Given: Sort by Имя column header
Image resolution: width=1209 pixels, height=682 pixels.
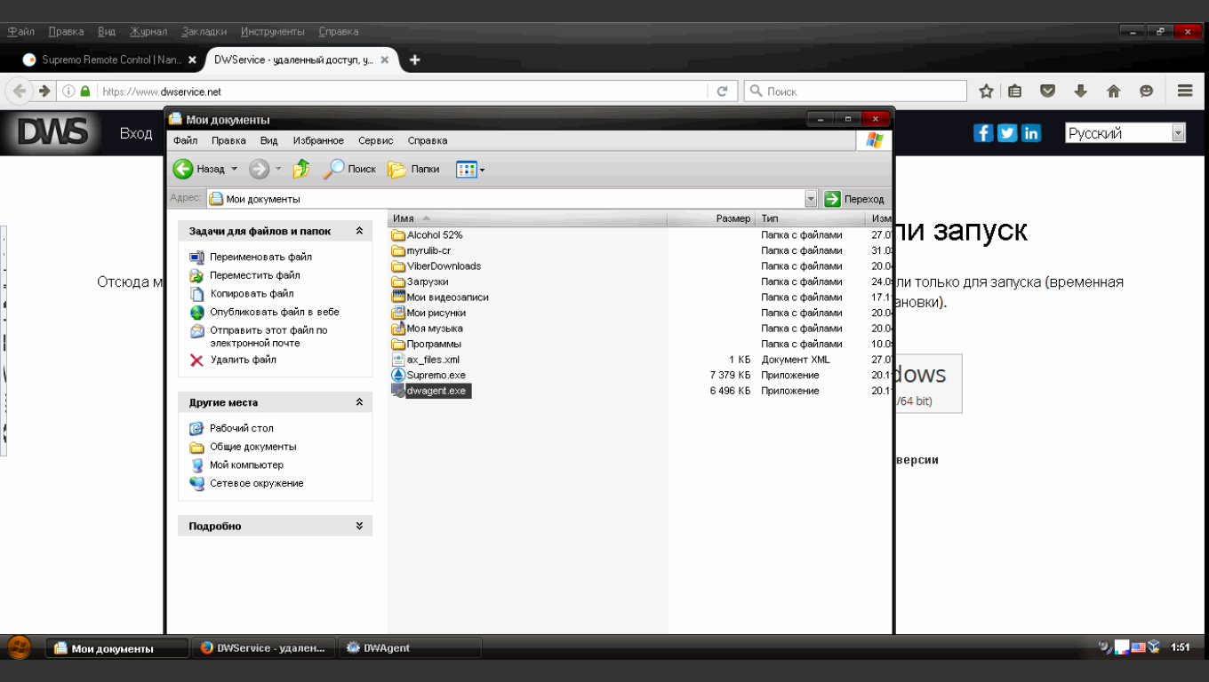Looking at the screenshot, I should point(528,218).
